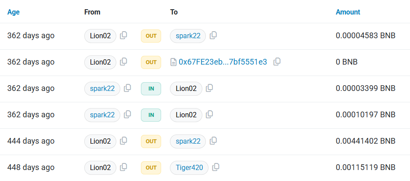Open spark22 tag in 444 days ago row
This screenshot has width=410, height=181.
[x=188, y=141]
